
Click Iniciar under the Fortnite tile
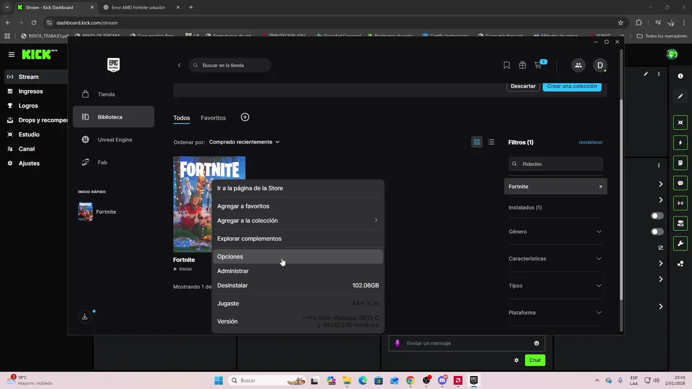[183, 269]
